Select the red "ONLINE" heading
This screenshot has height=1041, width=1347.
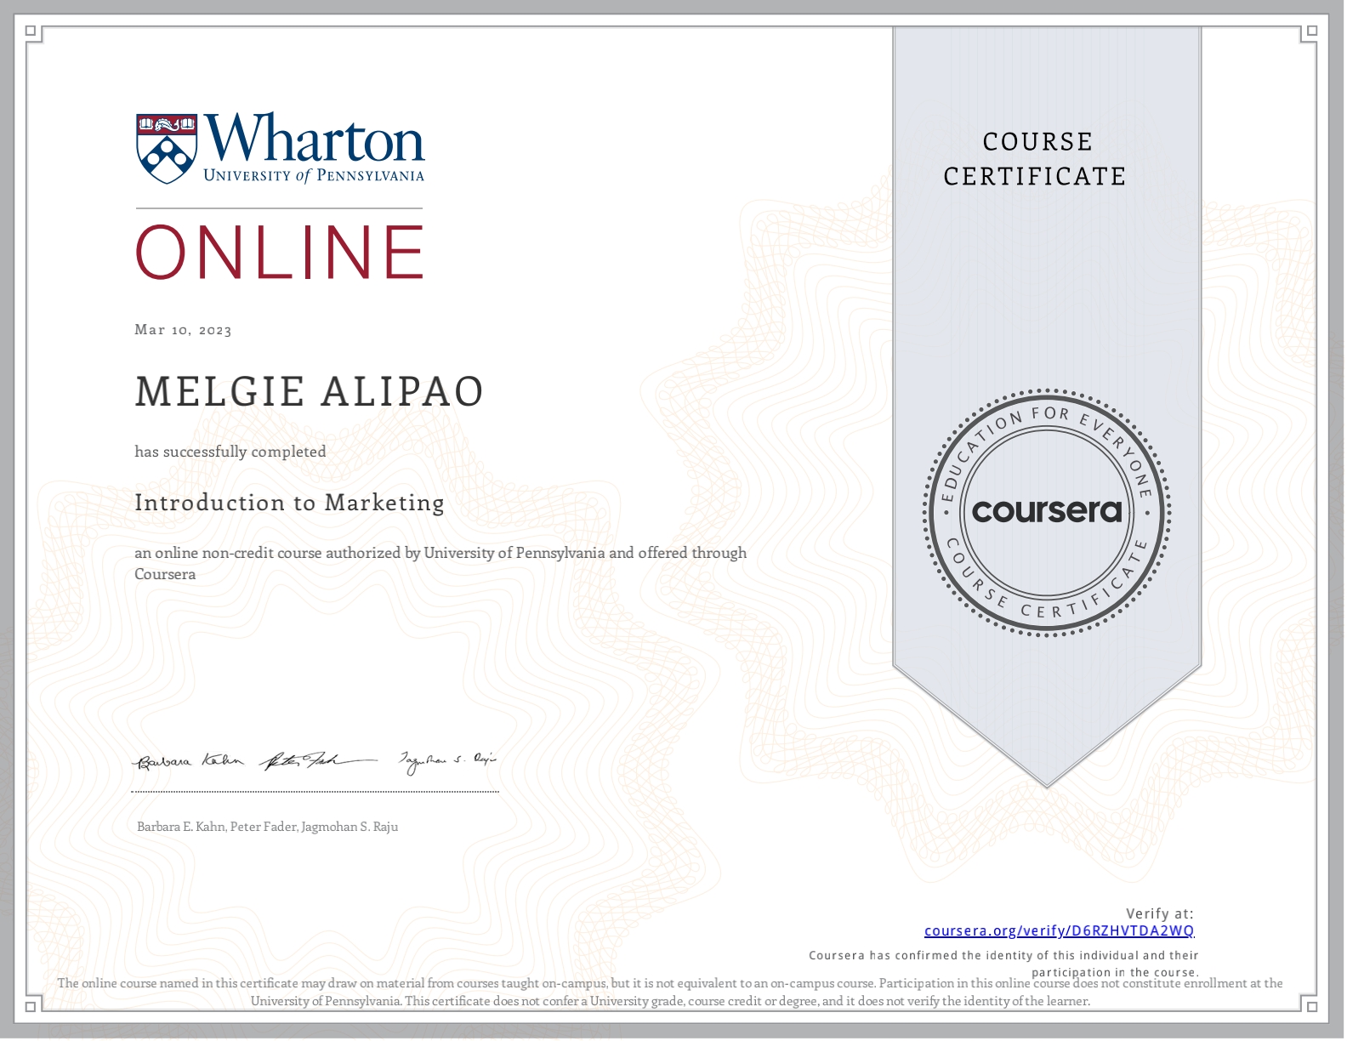(280, 252)
